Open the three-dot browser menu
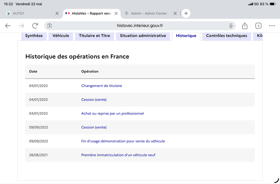Image resolution: width=280 pixels, height=184 pixels. 272,26
